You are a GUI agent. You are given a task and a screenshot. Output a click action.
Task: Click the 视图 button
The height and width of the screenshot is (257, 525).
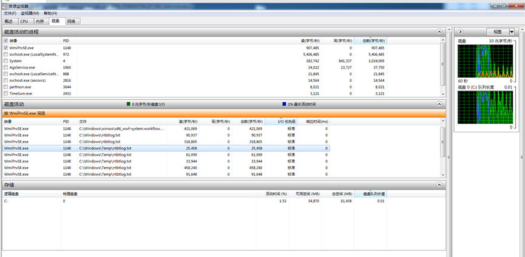(x=498, y=32)
